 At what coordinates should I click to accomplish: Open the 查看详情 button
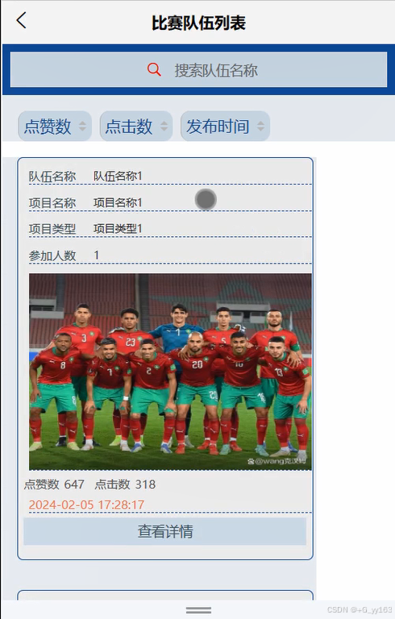point(165,531)
